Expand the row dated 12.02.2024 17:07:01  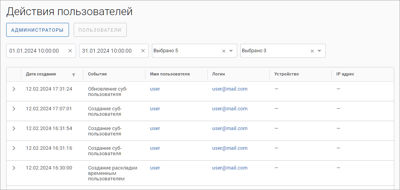coord(14,109)
